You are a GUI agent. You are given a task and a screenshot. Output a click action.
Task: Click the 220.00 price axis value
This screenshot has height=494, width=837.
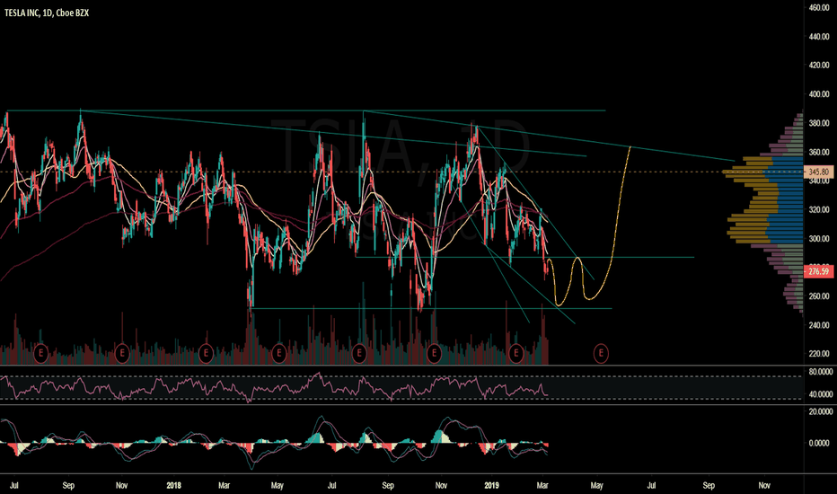click(x=818, y=354)
